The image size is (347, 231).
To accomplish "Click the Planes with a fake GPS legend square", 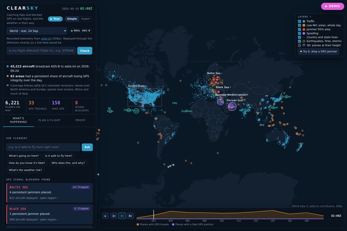I will tap(173, 225).
